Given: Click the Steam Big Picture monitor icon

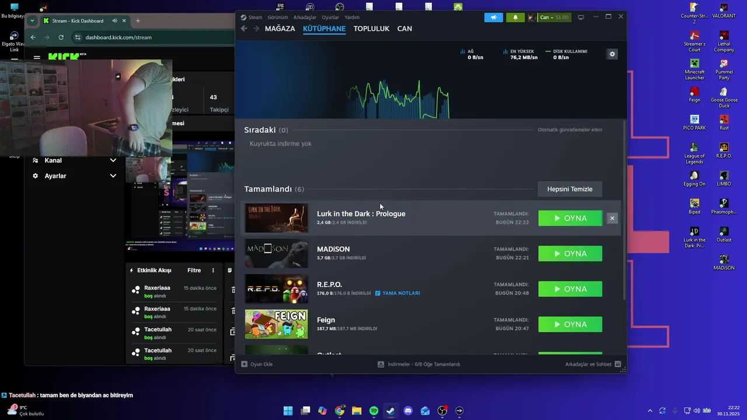Looking at the screenshot, I should pos(581,17).
